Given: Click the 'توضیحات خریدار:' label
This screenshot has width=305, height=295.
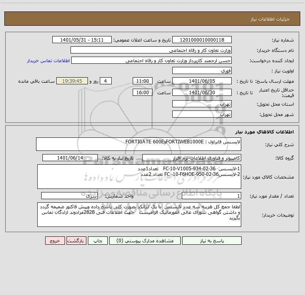Looking at the screenshot, I should [278, 215].
